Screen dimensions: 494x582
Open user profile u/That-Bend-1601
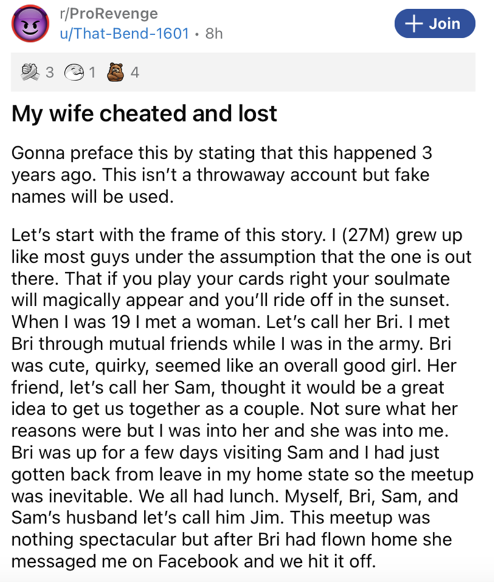coord(125,33)
